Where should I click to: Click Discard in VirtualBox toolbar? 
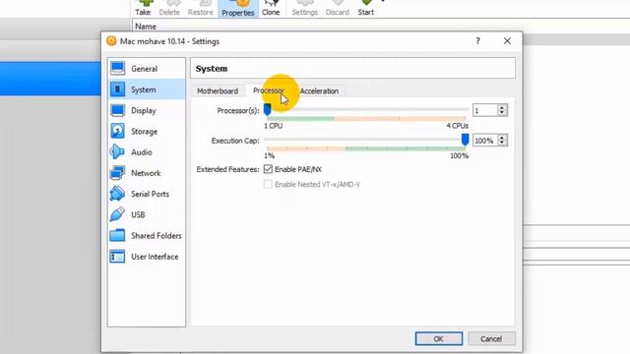[337, 8]
